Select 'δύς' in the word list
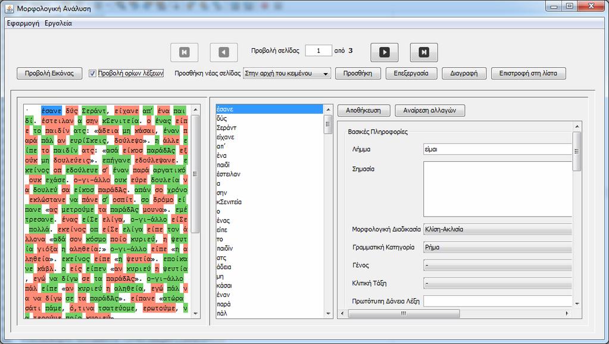Screen dimensions: 609x344 pos(270,118)
